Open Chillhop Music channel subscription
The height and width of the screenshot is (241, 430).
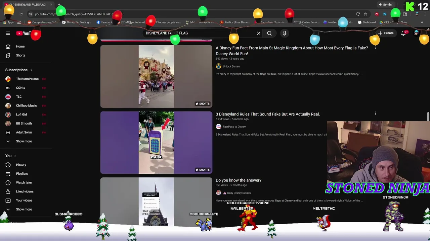click(26, 105)
